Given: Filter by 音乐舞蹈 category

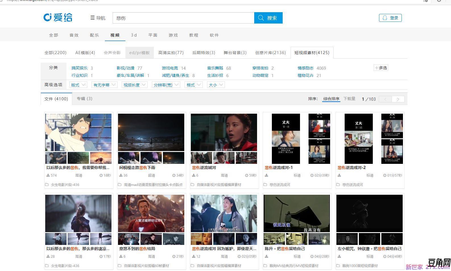Looking at the screenshot, I should (215, 68).
